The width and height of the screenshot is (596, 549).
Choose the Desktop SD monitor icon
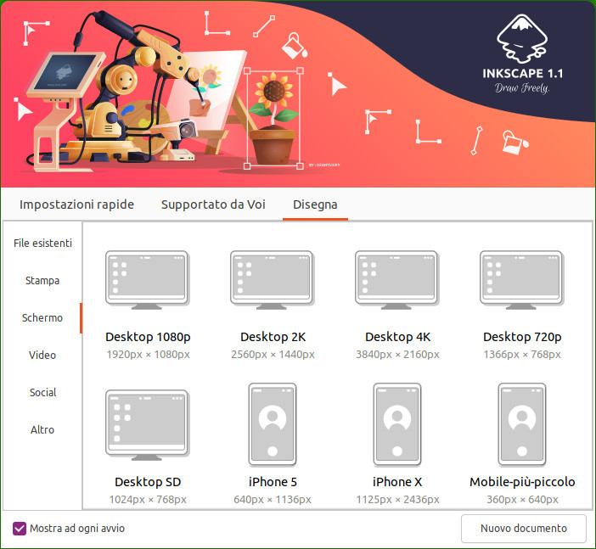coord(148,425)
